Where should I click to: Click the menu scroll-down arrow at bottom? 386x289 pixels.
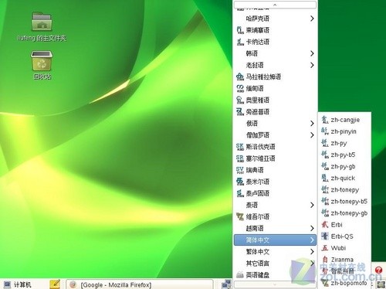[x=275, y=284]
